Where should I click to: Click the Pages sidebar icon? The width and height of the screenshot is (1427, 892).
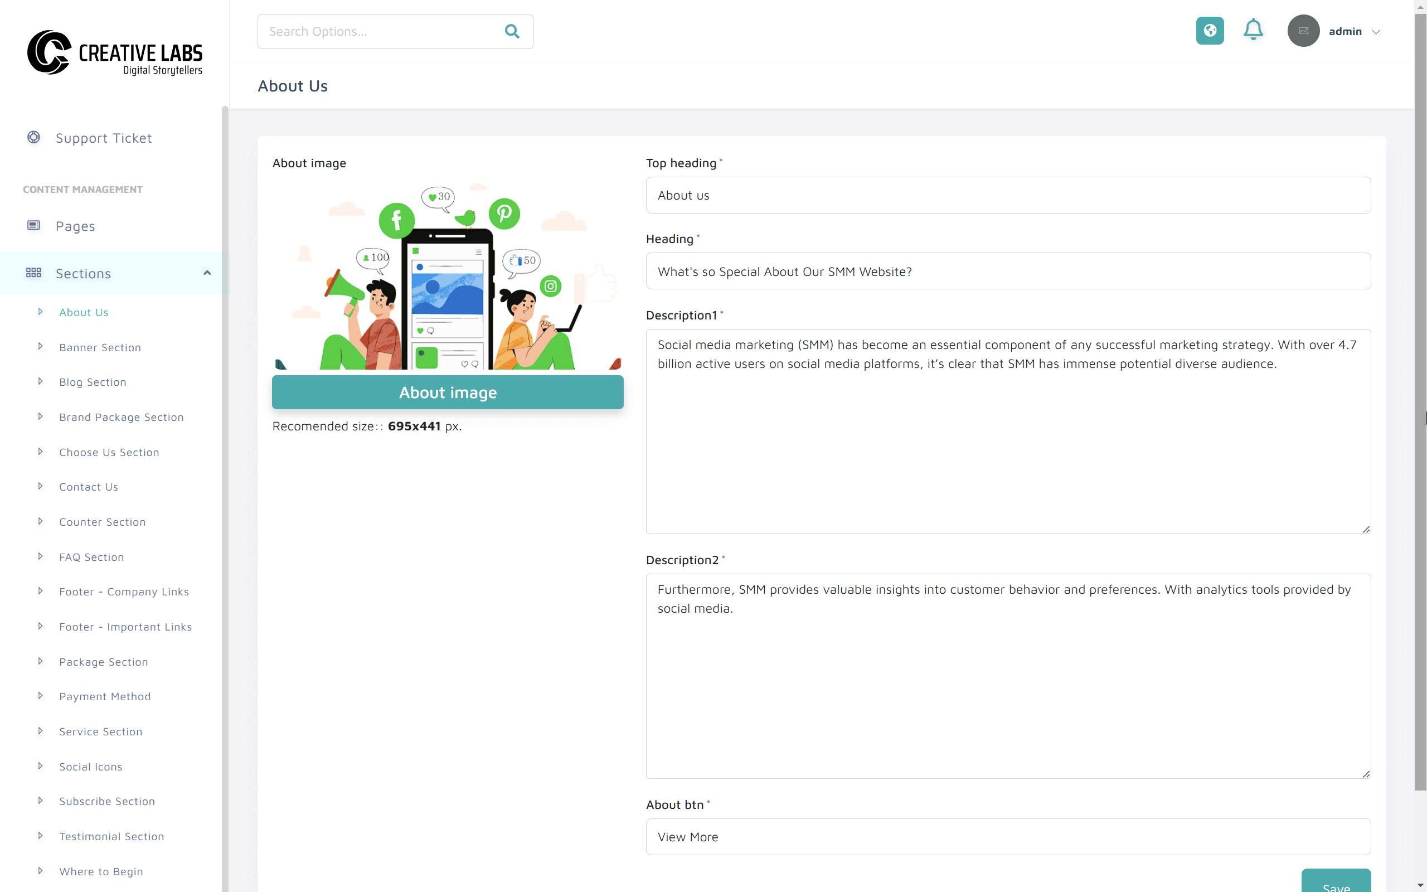pyautogui.click(x=33, y=225)
